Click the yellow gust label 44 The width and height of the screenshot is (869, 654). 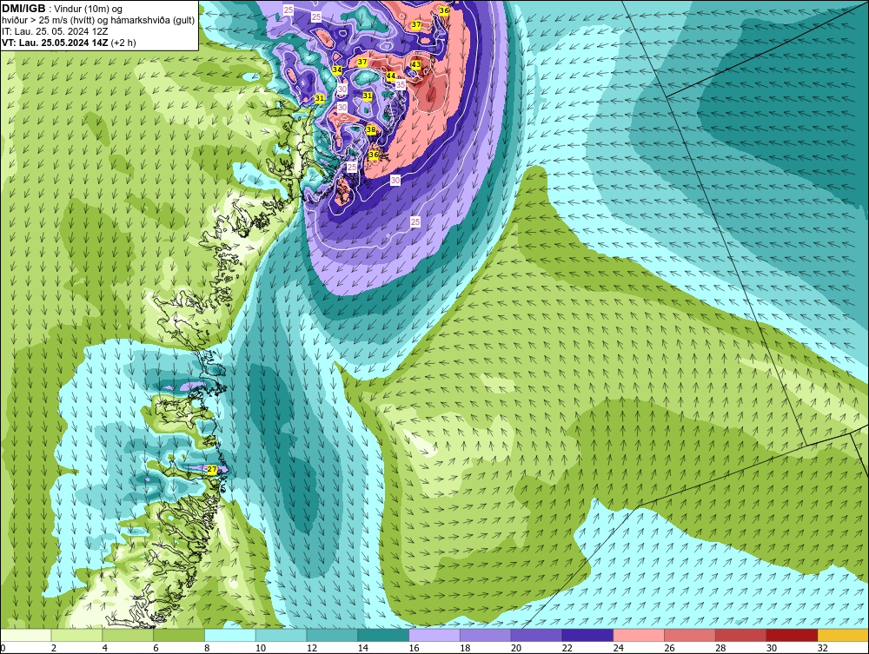coord(391,76)
